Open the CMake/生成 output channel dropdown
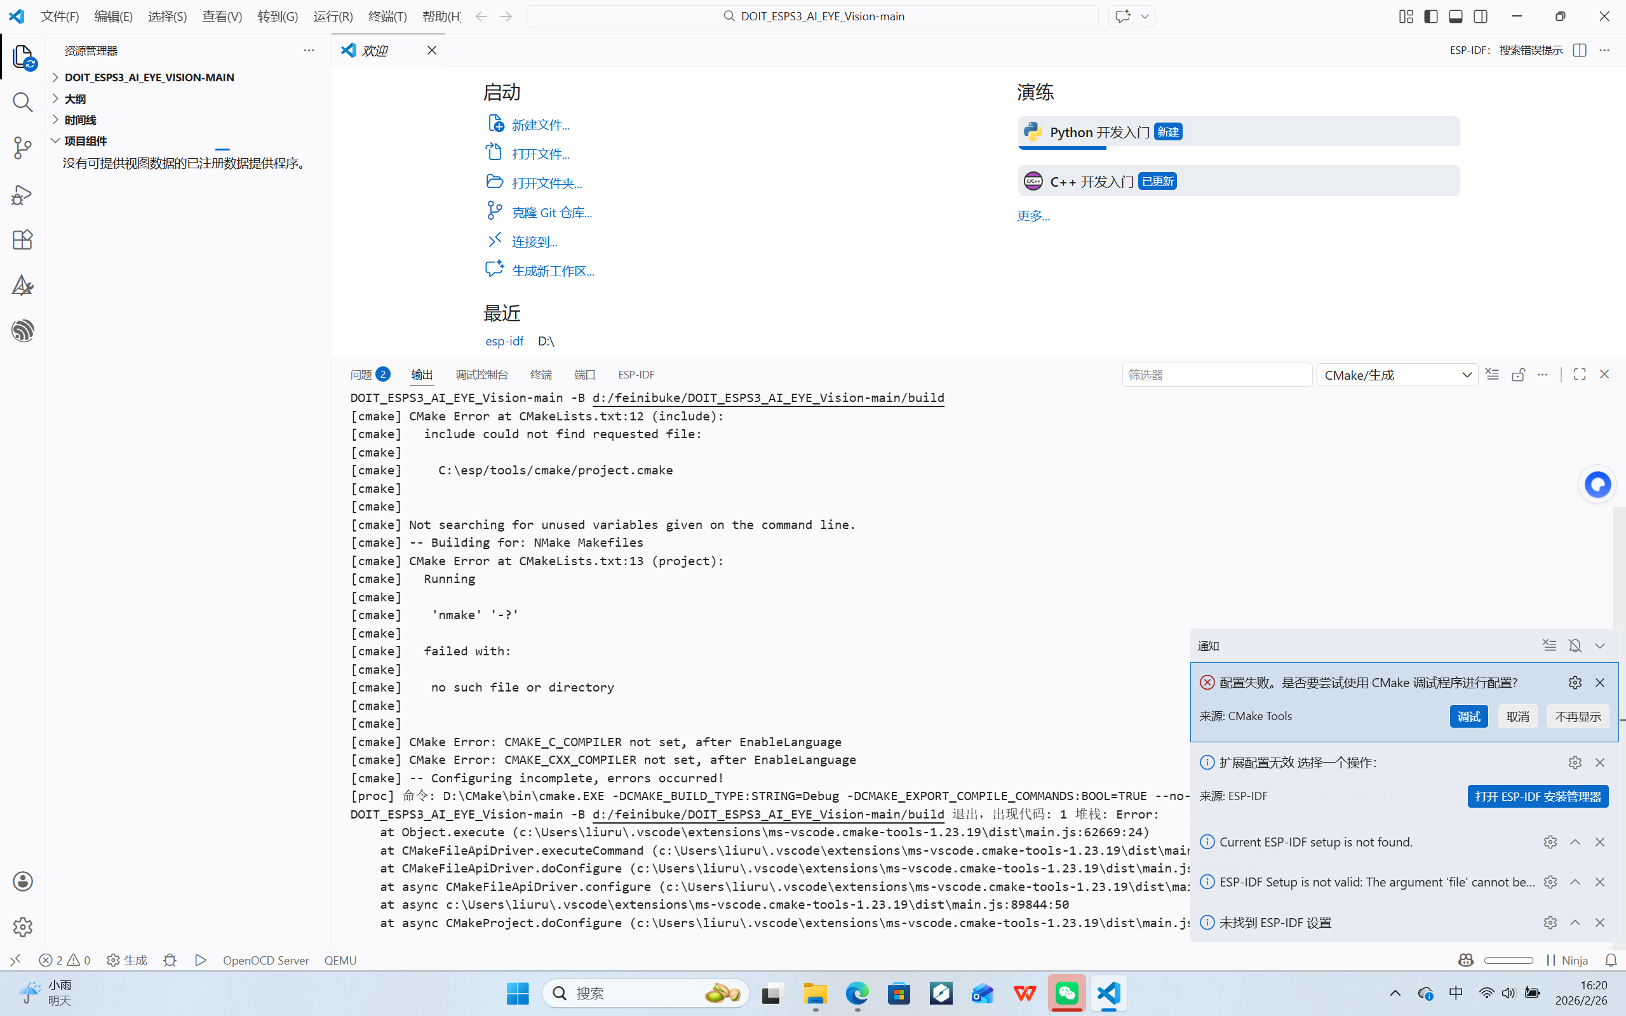Image resolution: width=1626 pixels, height=1016 pixels. [1397, 375]
